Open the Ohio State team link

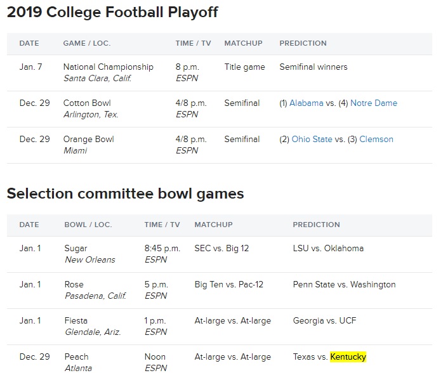(x=312, y=139)
